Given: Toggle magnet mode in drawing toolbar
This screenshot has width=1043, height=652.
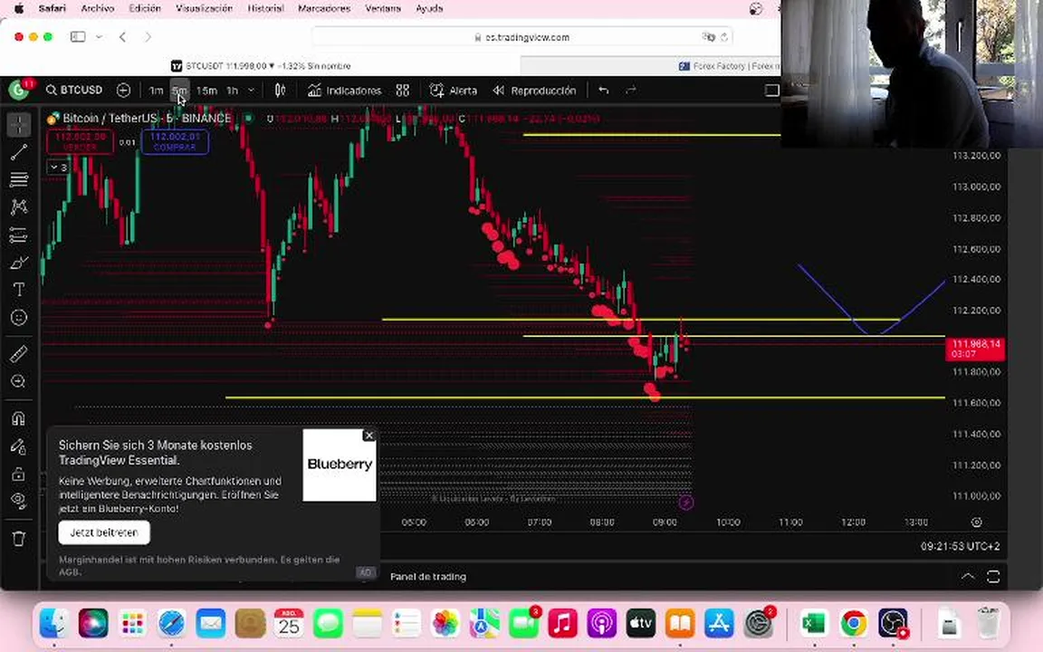Looking at the screenshot, I should tap(19, 417).
